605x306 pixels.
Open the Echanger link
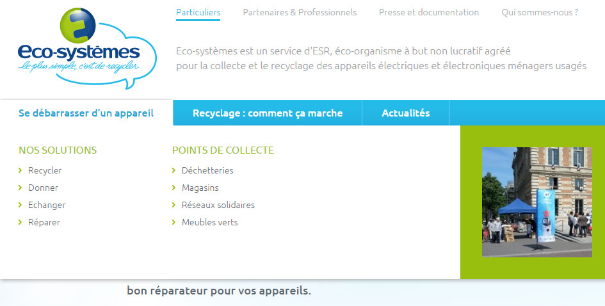[47, 205]
